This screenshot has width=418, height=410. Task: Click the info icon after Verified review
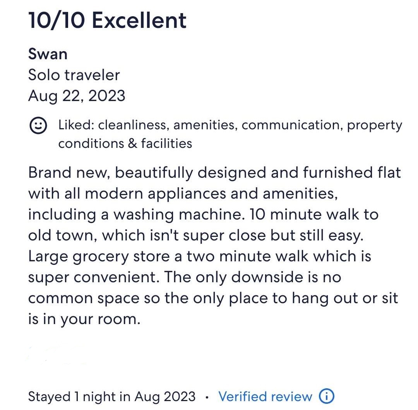[326, 396]
